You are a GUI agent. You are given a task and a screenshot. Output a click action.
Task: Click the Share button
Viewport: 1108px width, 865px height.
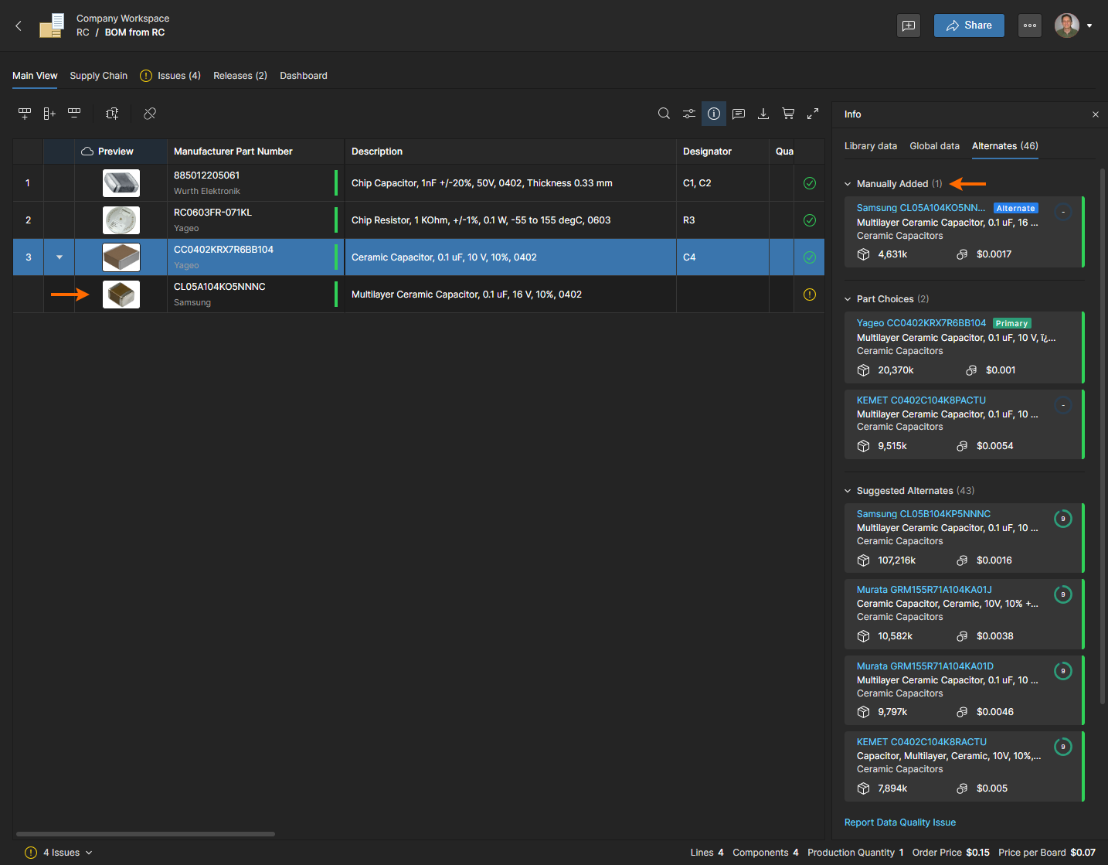click(969, 26)
